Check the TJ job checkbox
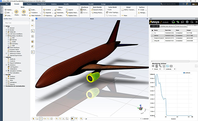The width and height of the screenshot is (198, 121). point(152,33)
